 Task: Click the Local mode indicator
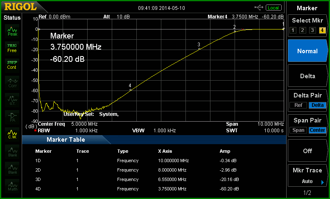point(273,8)
